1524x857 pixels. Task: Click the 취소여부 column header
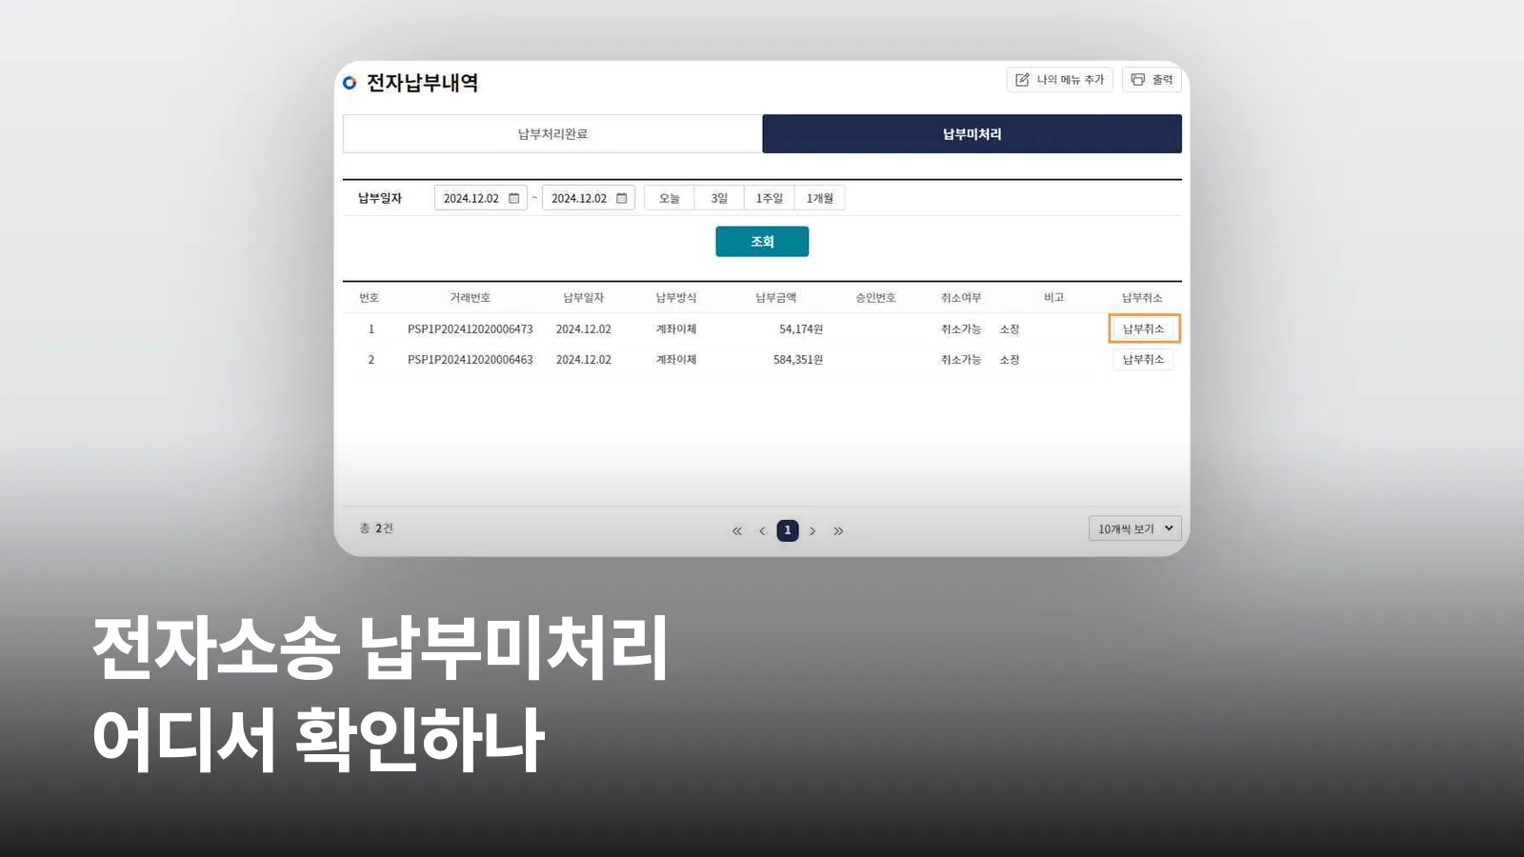pyautogui.click(x=961, y=298)
